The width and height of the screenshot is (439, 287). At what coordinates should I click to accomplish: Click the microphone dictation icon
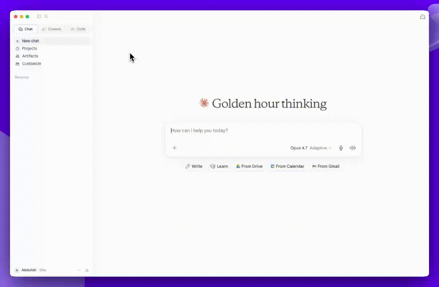341,148
